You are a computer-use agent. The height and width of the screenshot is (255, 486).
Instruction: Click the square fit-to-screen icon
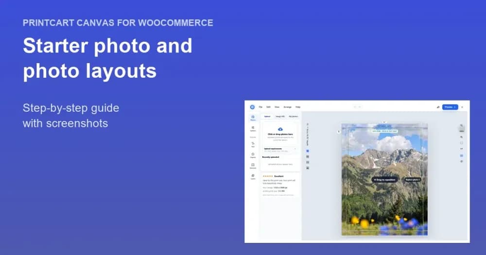462,143
